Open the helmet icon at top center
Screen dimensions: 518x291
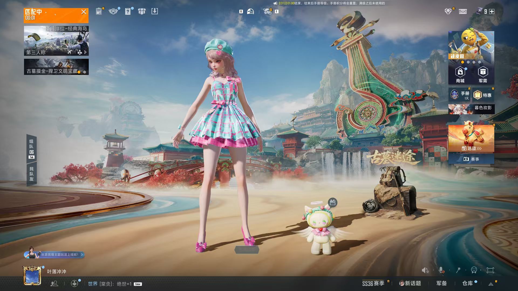[x=250, y=11]
